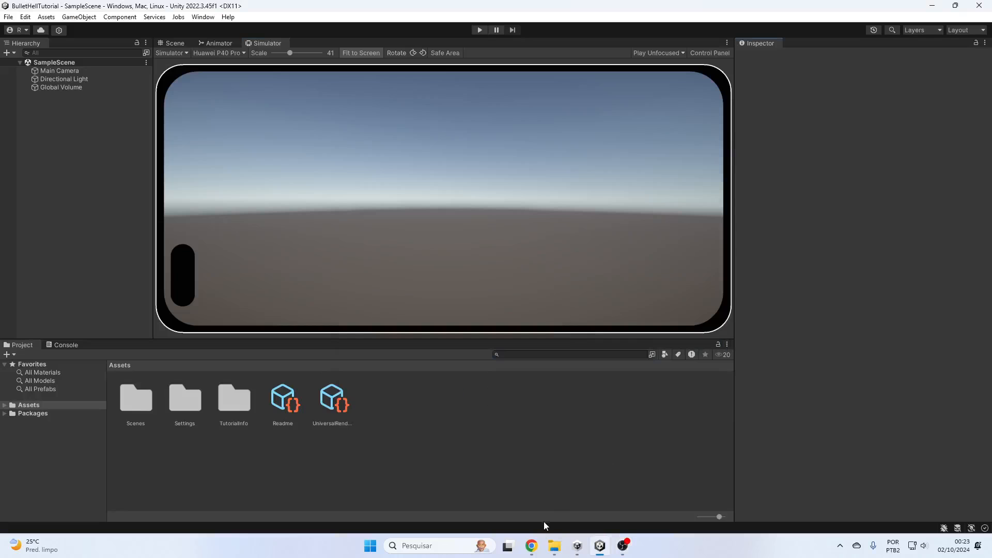This screenshot has height=558, width=992.
Task: Adjust the Scale slider in Simulator
Action: (290, 53)
